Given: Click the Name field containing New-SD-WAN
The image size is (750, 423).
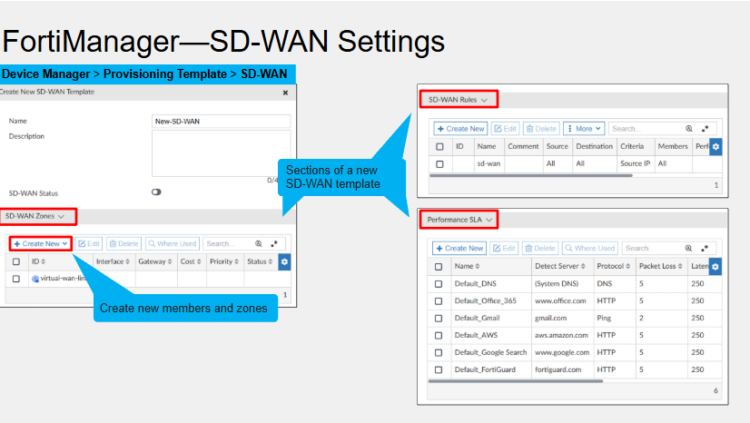Looking at the screenshot, I should point(221,122).
